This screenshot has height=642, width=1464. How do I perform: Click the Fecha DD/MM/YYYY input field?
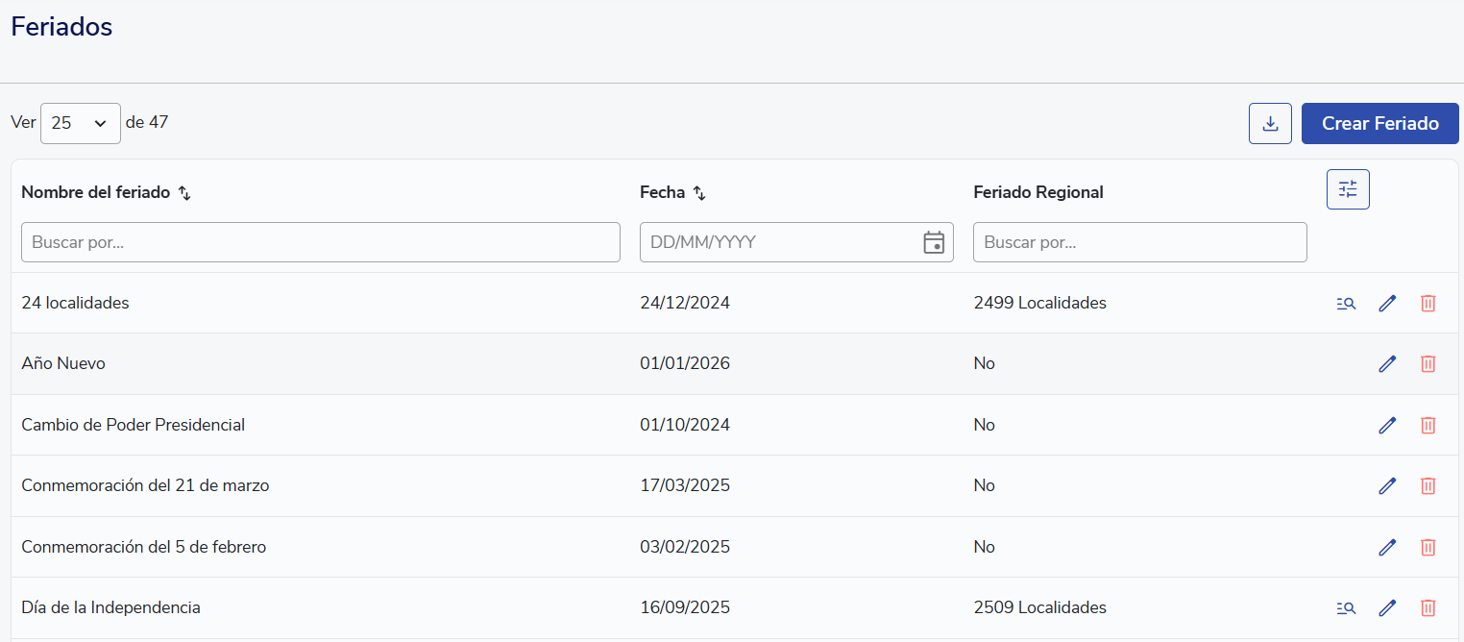pos(778,242)
